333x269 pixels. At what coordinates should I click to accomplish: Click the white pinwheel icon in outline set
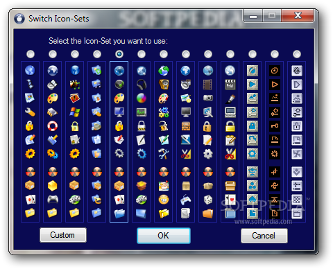click(x=297, y=154)
